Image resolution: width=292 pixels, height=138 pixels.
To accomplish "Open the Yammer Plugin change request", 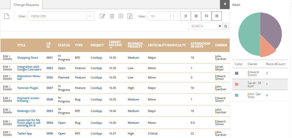I will 28,88.
